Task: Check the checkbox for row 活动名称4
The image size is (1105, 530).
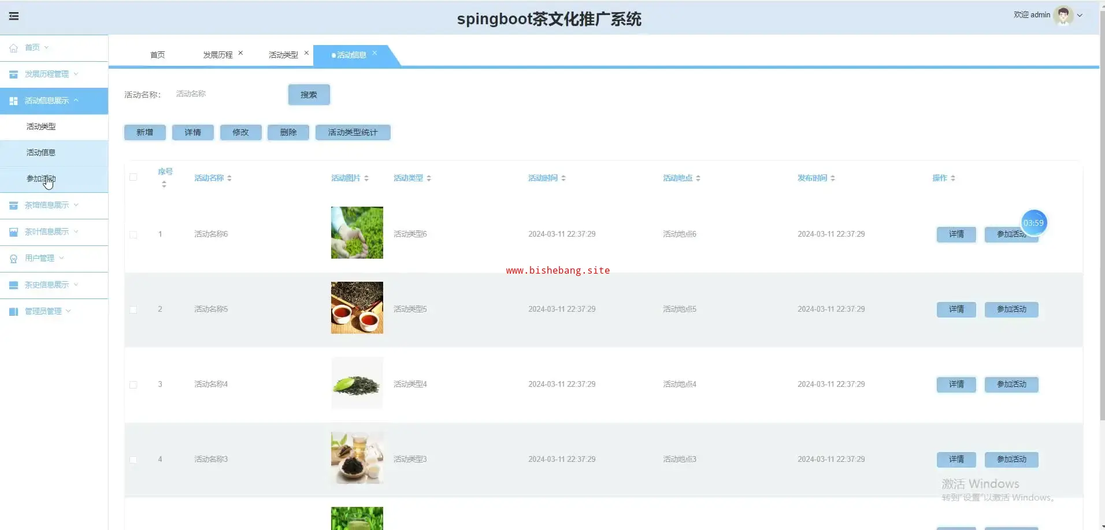Action: click(x=134, y=385)
